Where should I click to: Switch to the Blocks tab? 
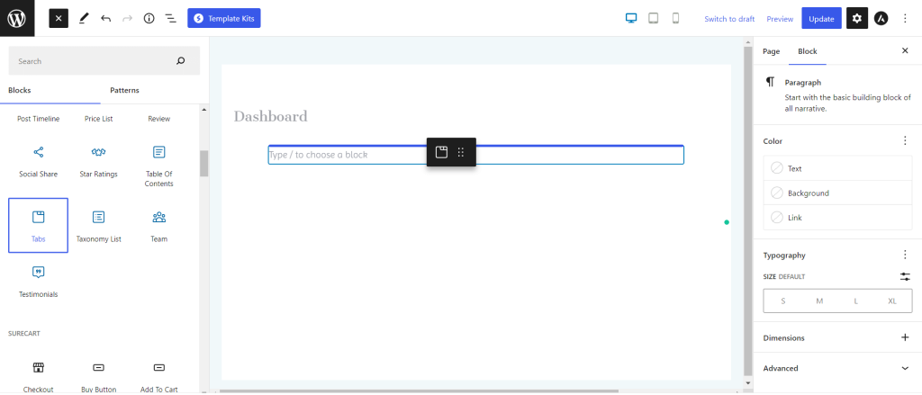click(x=20, y=90)
